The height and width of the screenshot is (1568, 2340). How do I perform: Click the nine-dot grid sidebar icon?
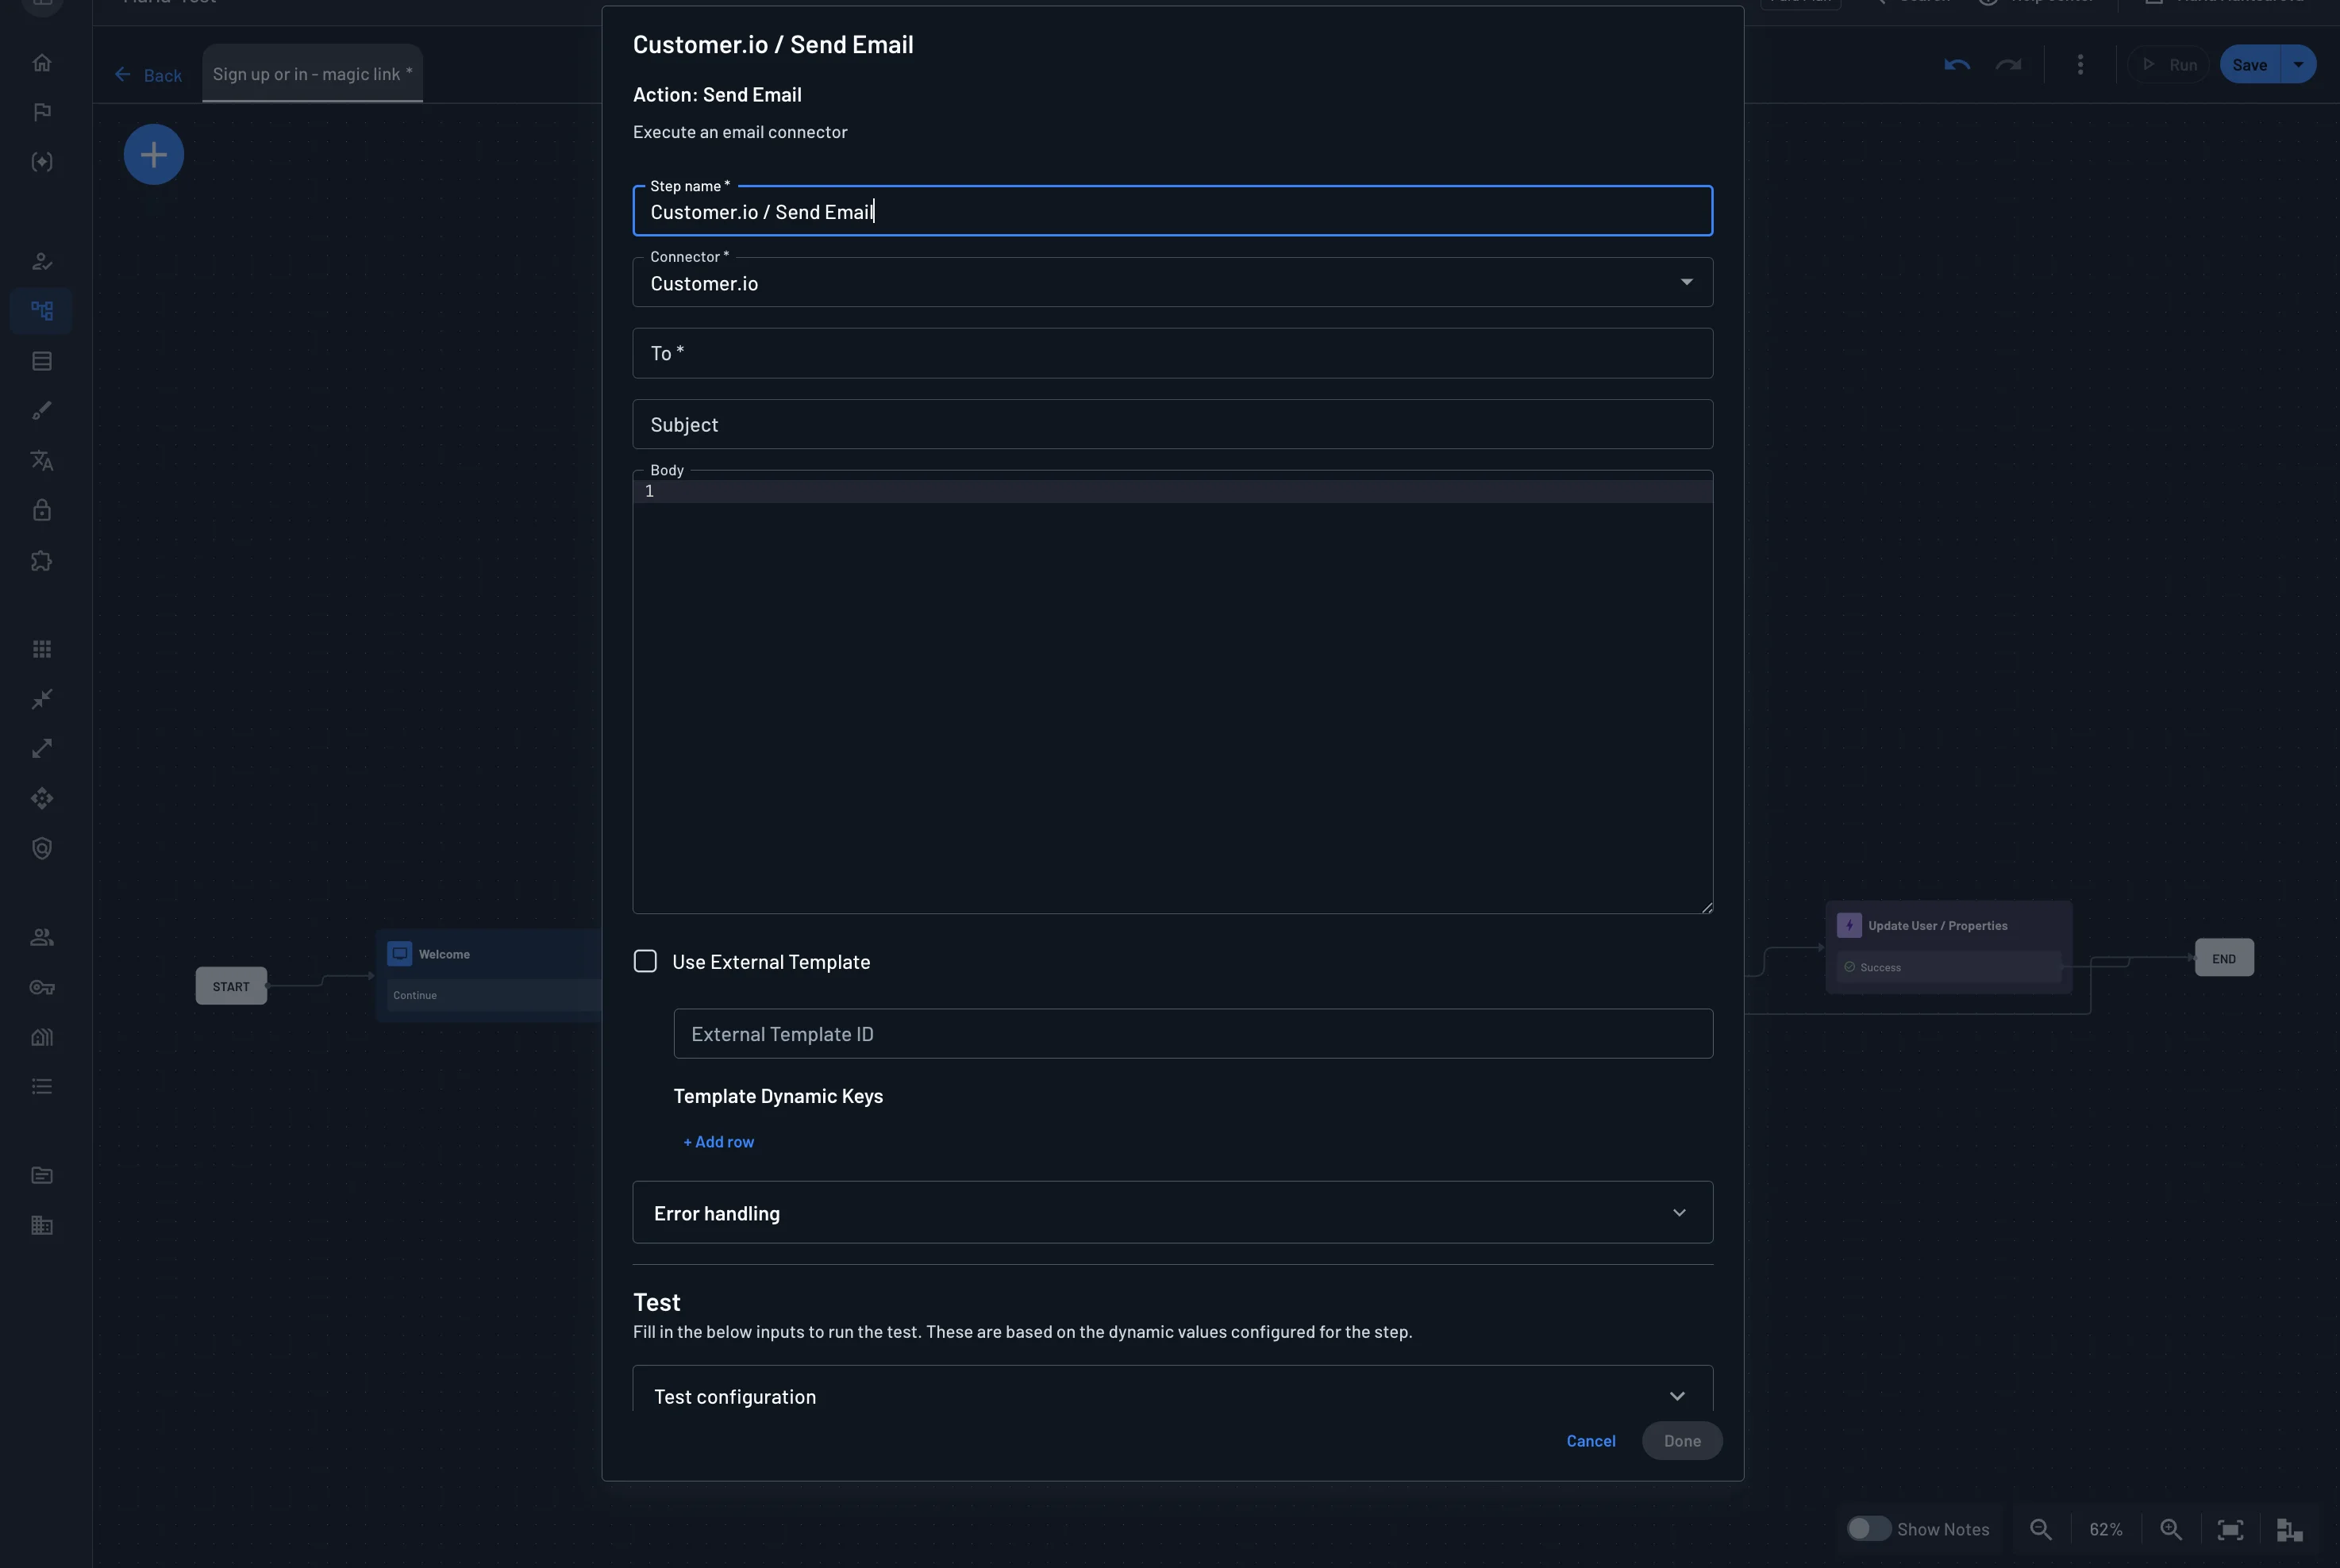tap(42, 649)
